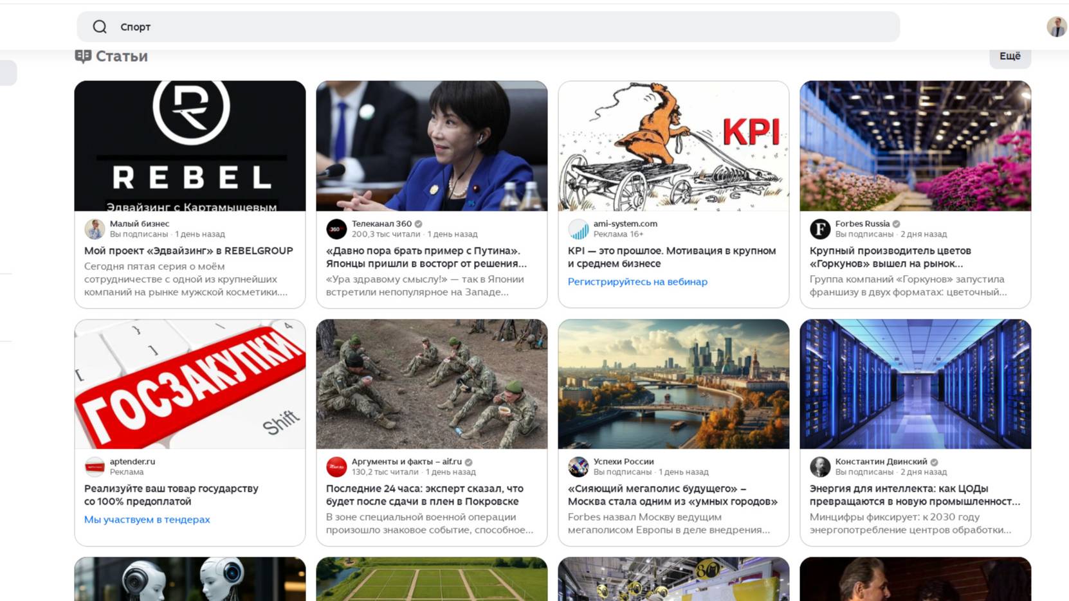Open the REBEL logo article thumbnail
Viewport: 1069px width, 601px height.
tap(190, 145)
